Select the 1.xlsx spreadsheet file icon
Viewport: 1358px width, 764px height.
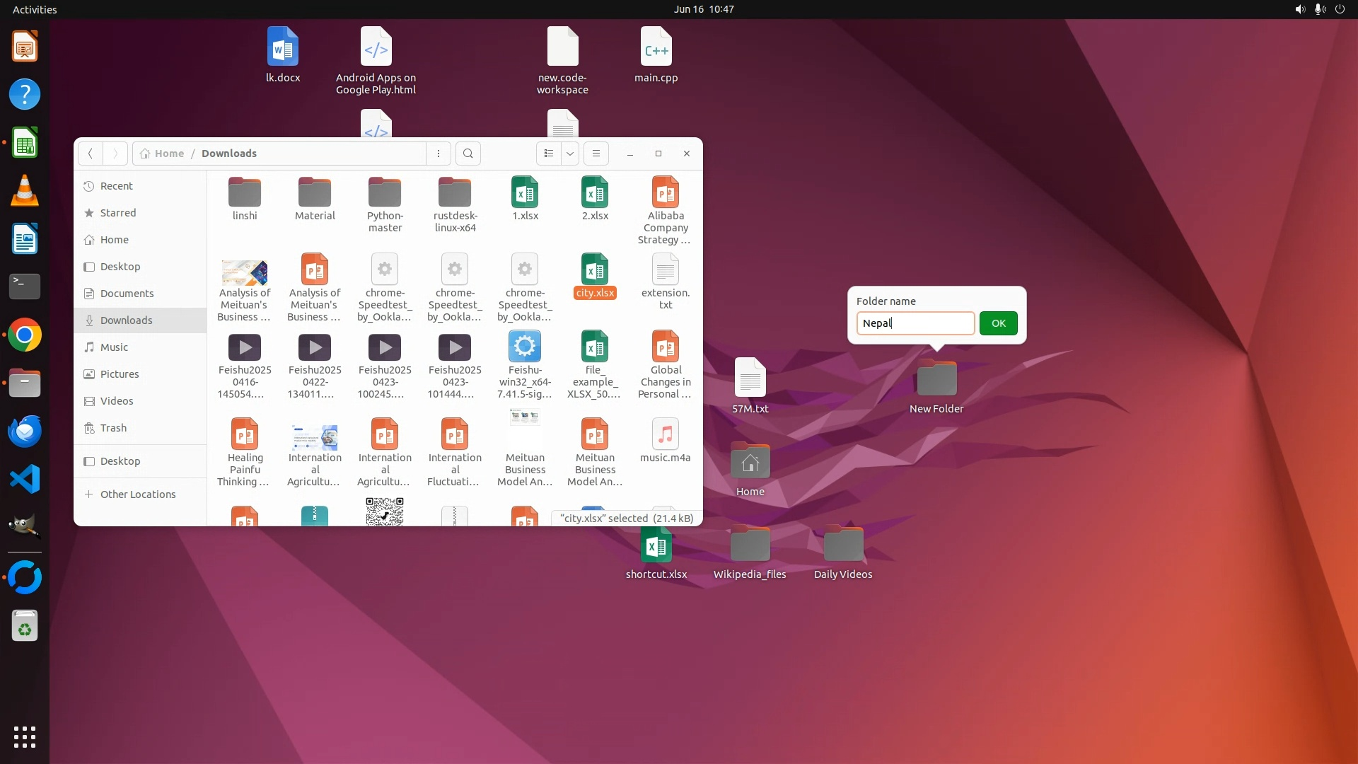tap(525, 192)
